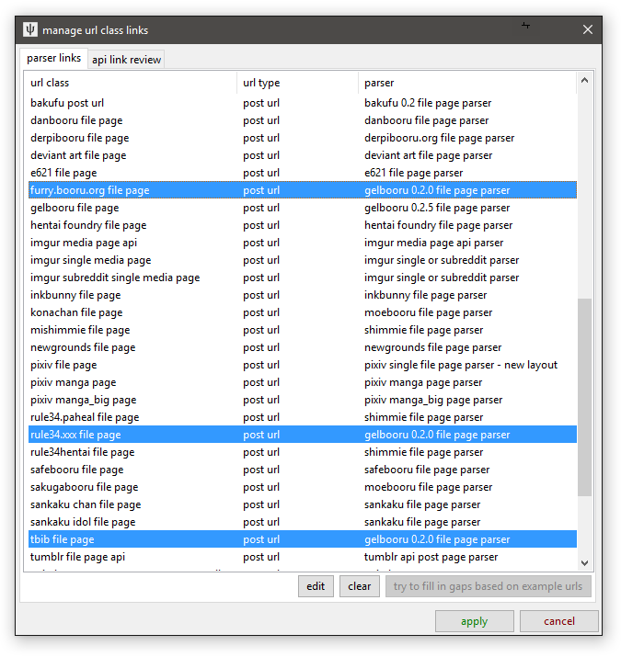The height and width of the screenshot is (657, 621).
Task: Click the edit button
Action: (316, 586)
